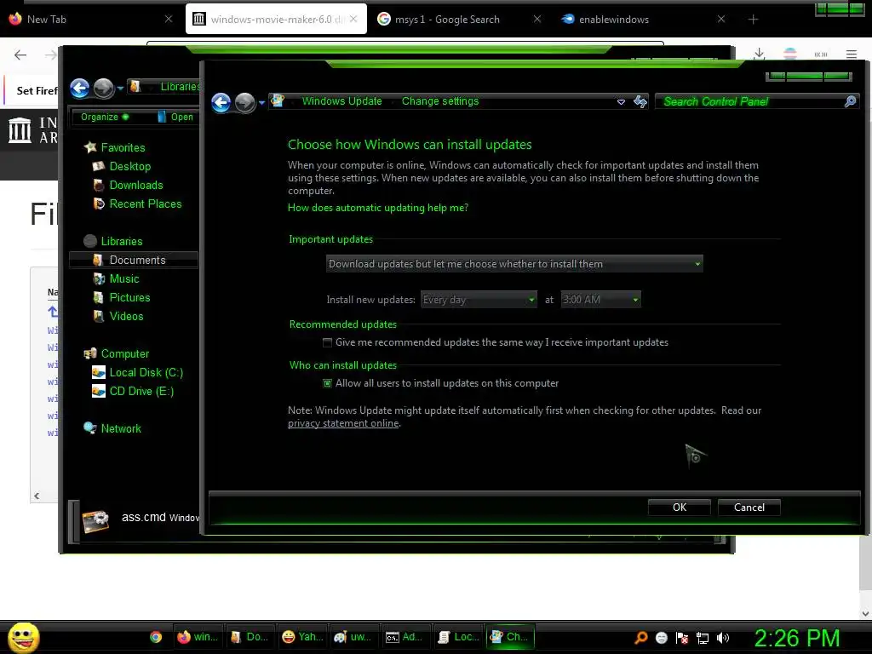872x654 pixels.
Task: Select Computer in the navigation pane
Action: tap(124, 353)
